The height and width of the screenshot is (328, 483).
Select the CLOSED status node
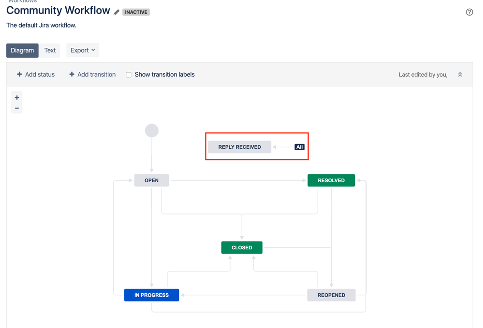(242, 248)
